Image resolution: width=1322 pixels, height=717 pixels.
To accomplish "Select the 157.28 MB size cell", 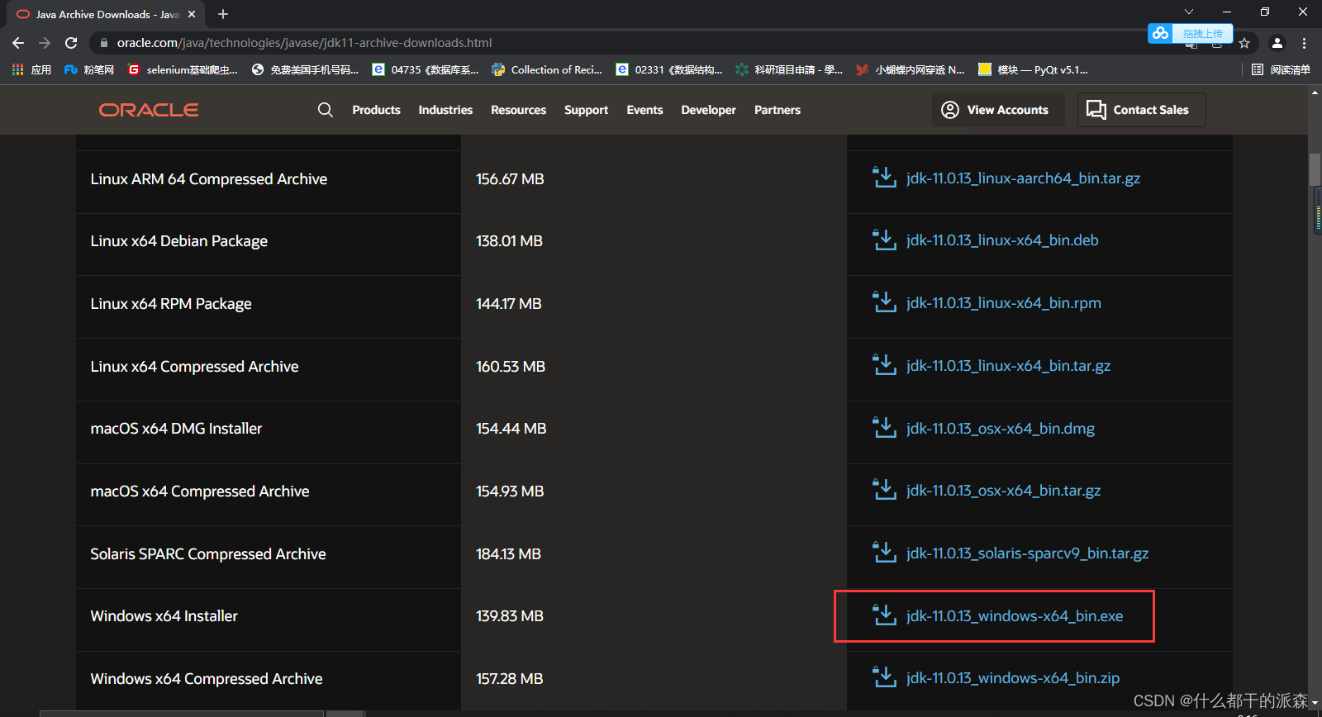I will coord(509,679).
